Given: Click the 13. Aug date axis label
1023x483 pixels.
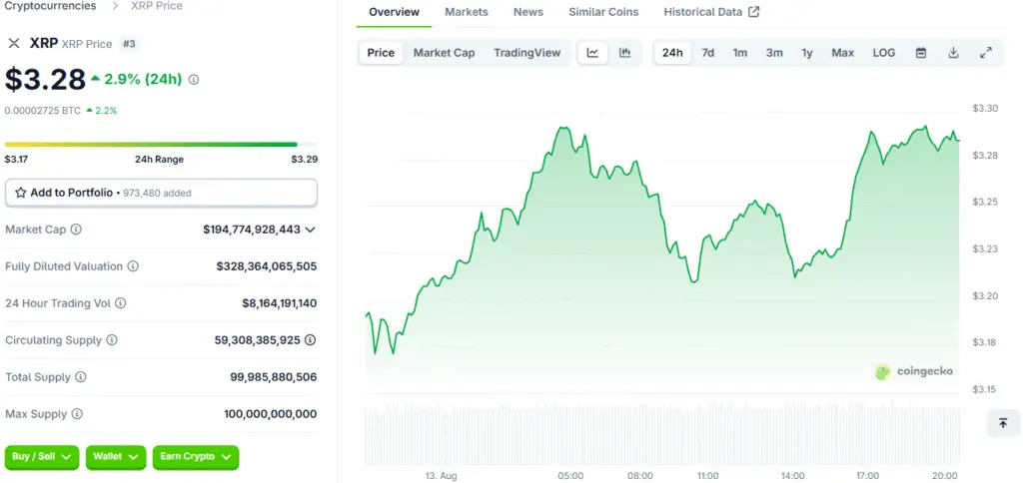Looking at the screenshot, I should [x=442, y=476].
